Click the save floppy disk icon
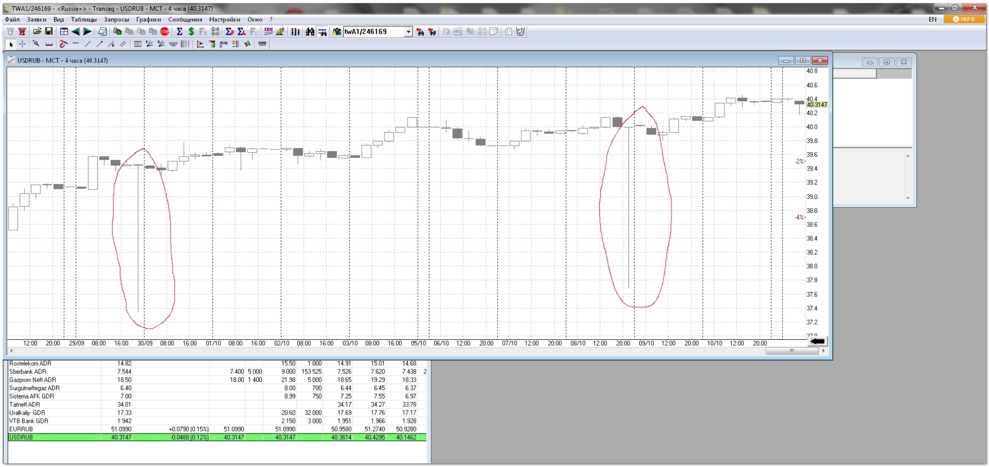This screenshot has width=989, height=467. pyautogui.click(x=49, y=32)
